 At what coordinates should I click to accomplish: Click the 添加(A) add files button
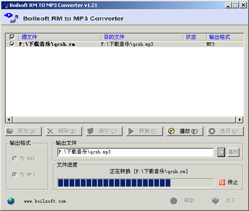[23, 131]
